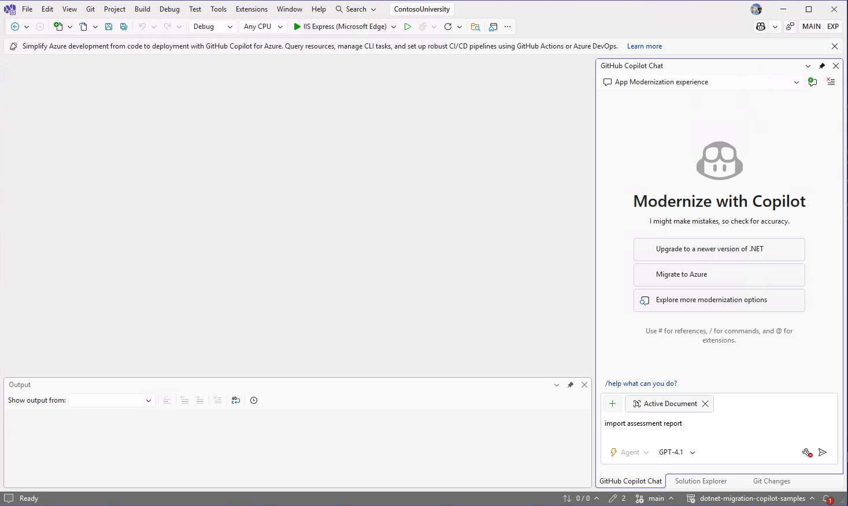
Task: Open the App Modernization experience thread dropdown
Action: click(702, 82)
